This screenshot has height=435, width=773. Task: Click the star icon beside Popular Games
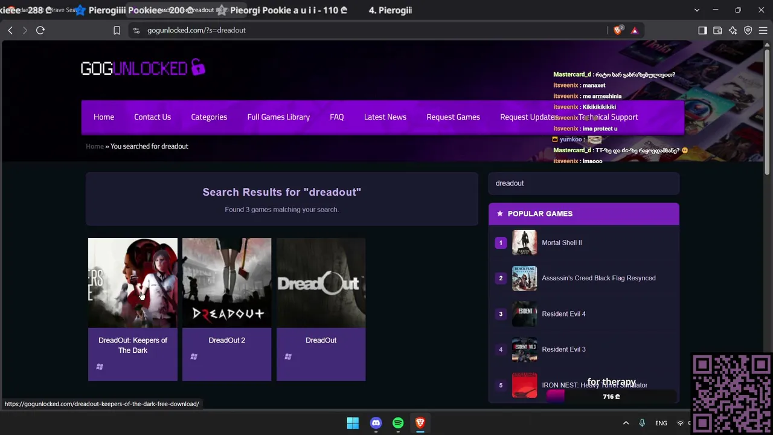[x=500, y=213]
